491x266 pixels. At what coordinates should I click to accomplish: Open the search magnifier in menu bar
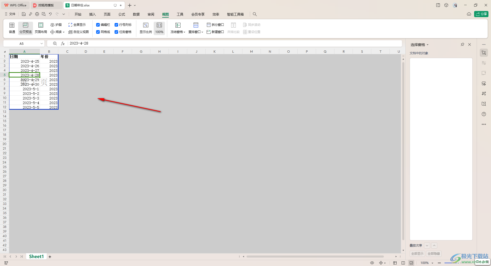coord(255,14)
